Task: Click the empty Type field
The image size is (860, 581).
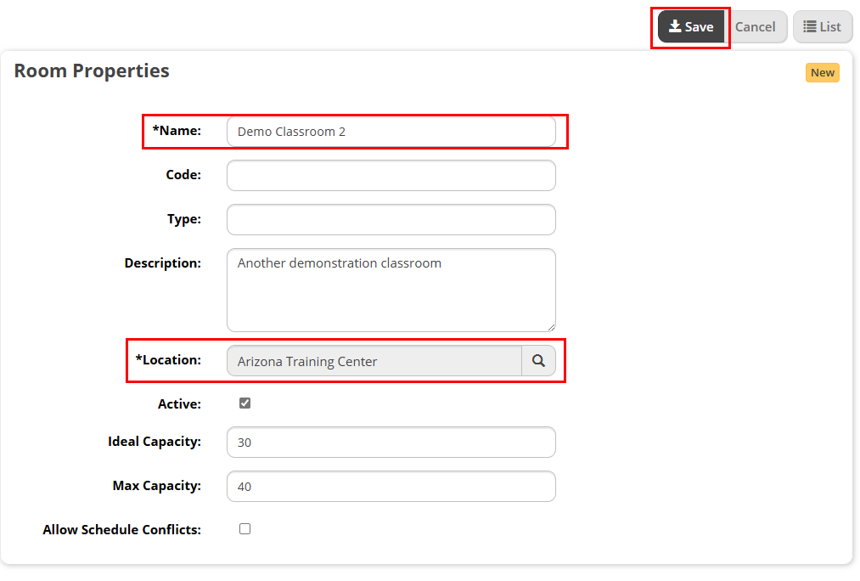Action: 391,219
